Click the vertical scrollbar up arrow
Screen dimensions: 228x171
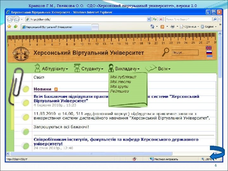coord(220,34)
